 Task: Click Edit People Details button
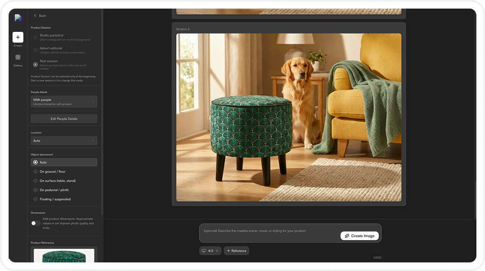[64, 119]
